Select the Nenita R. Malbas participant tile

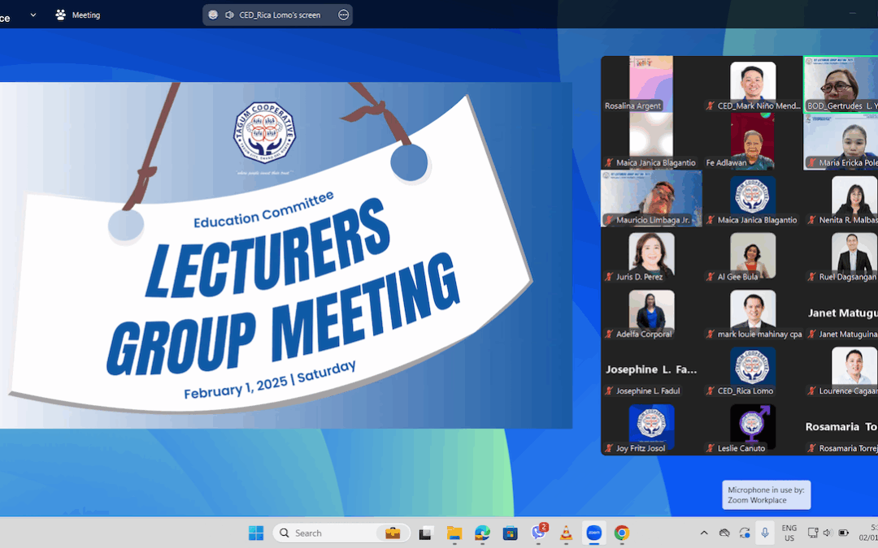tap(841, 199)
